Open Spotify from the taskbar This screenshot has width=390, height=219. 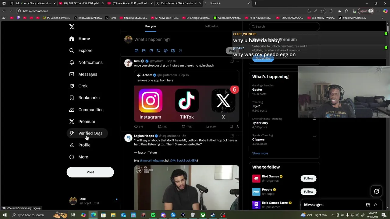(153, 215)
